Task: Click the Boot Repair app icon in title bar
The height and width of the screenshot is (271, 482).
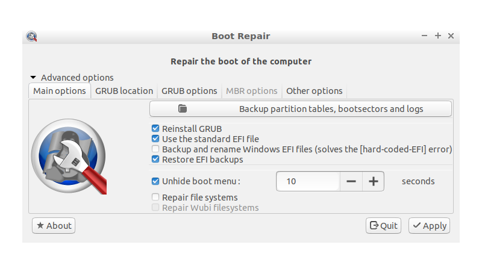Action: tap(32, 36)
